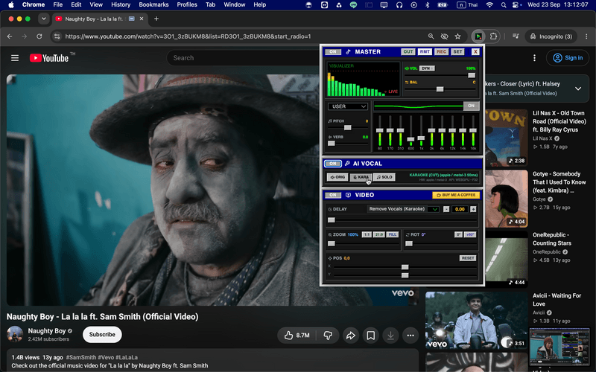Click the VOL volume slider handle
Image resolution: width=596 pixels, height=372 pixels.
pyautogui.click(x=472, y=75)
